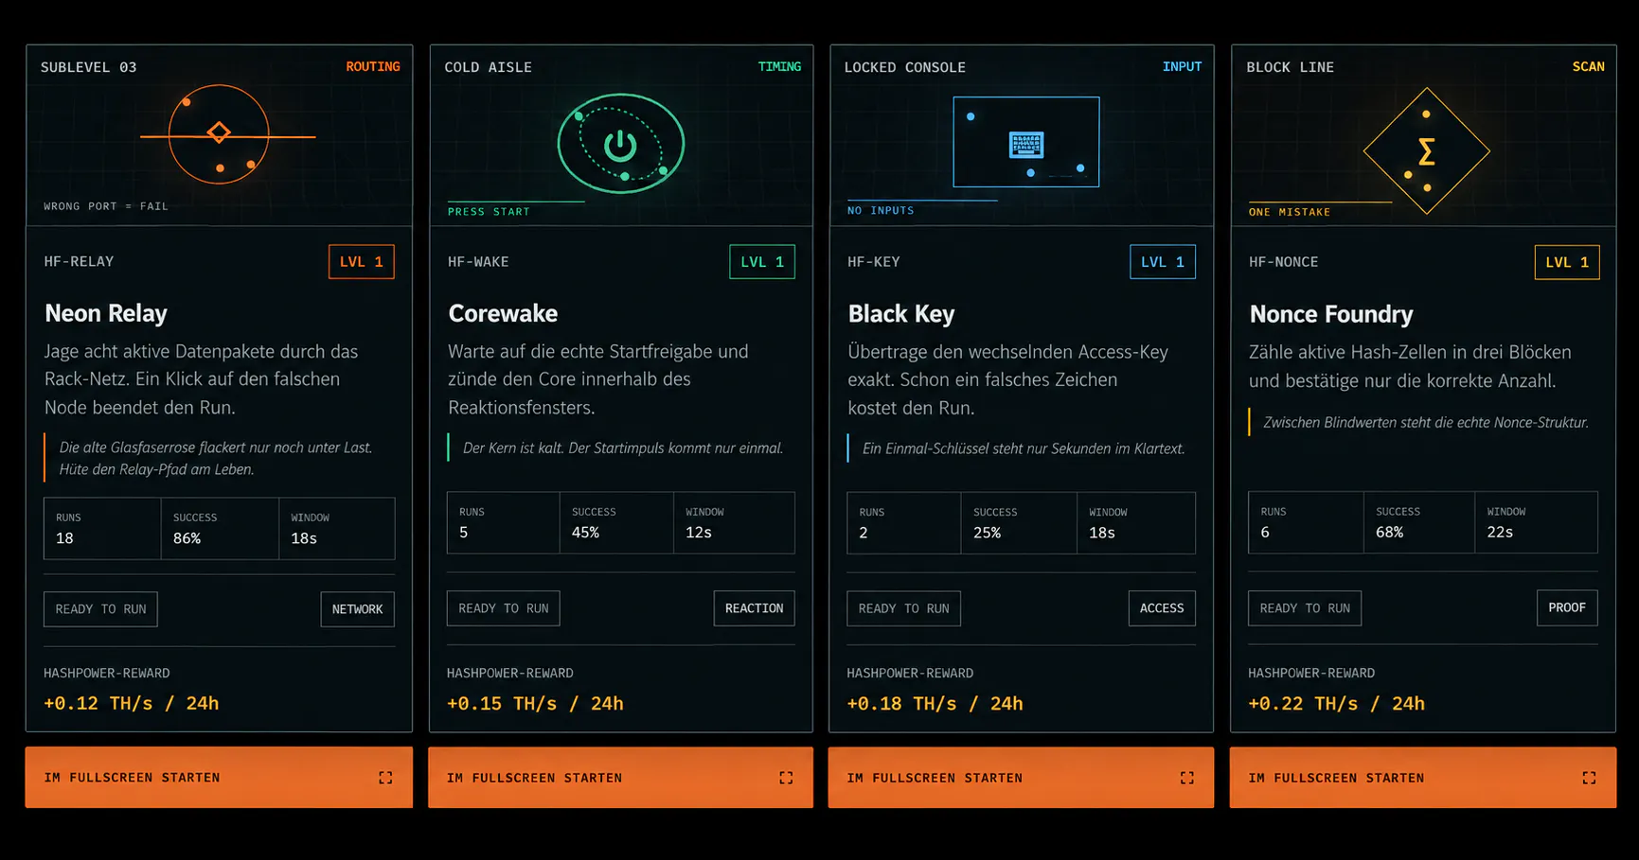Start Neon Relay in fullscreen

pos(219,778)
